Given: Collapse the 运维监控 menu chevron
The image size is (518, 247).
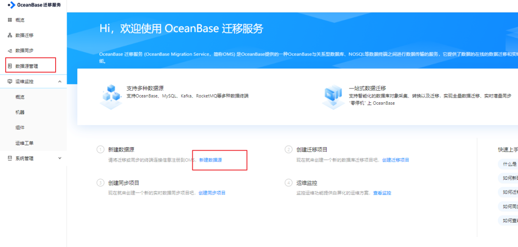Looking at the screenshot, I should [60, 82].
